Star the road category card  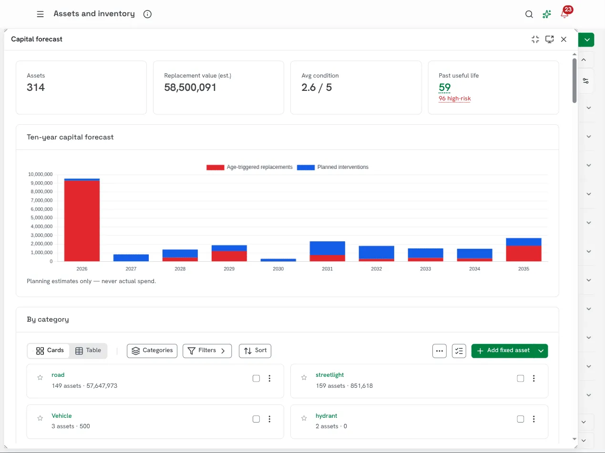click(x=40, y=378)
